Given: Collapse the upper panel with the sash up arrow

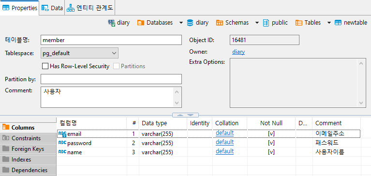Looking at the screenshot, I should click(180, 115).
